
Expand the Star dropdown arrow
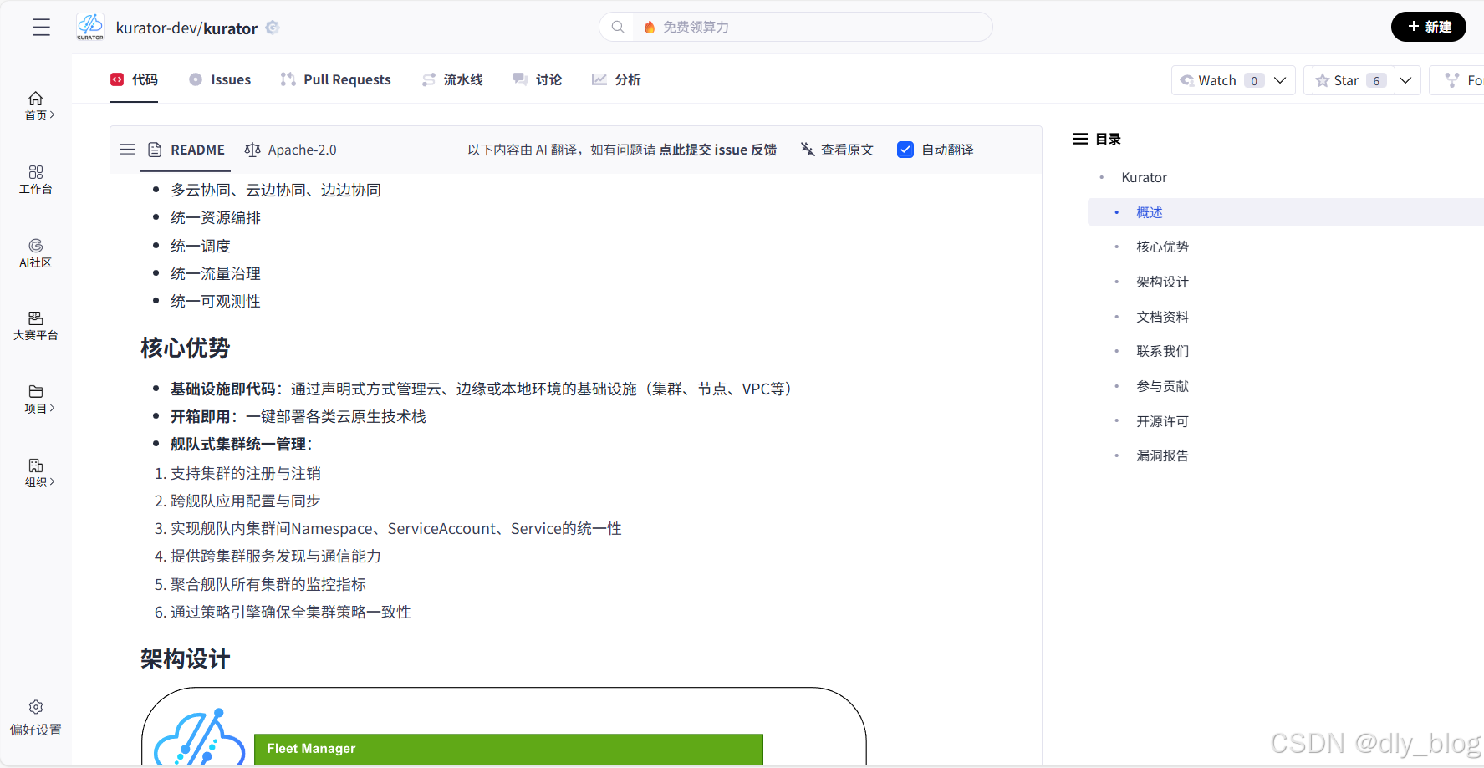pos(1405,80)
